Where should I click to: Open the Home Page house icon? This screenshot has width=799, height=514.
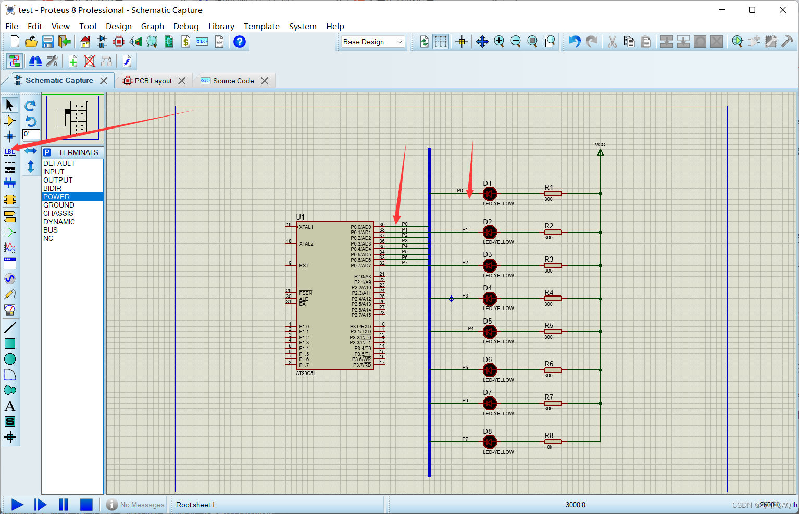pyautogui.click(x=85, y=42)
